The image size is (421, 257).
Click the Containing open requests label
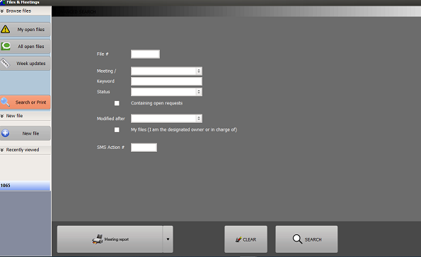(156, 103)
